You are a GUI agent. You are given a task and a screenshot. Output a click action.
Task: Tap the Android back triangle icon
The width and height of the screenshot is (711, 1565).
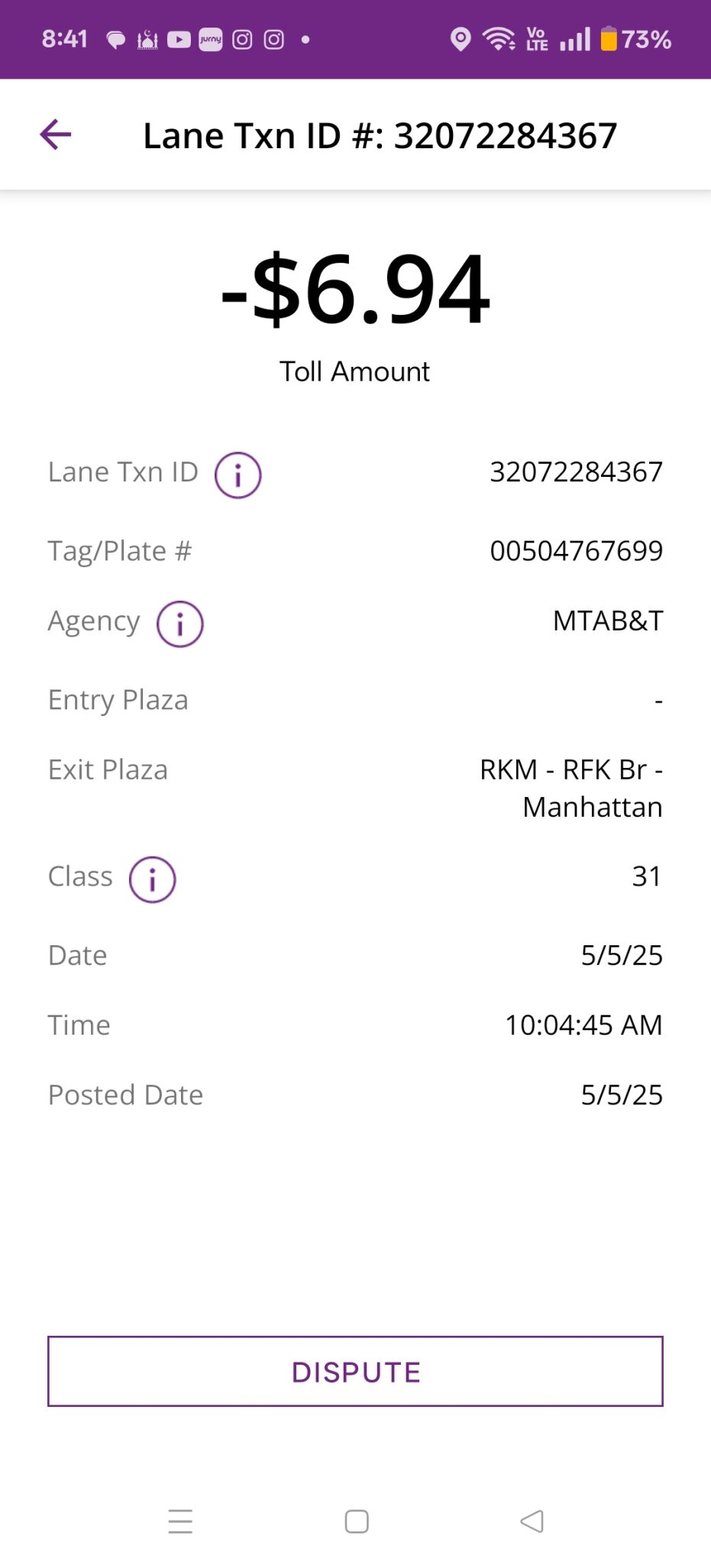[x=532, y=1521]
